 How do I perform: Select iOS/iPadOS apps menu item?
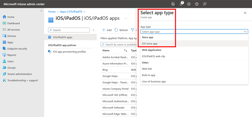[70, 37]
